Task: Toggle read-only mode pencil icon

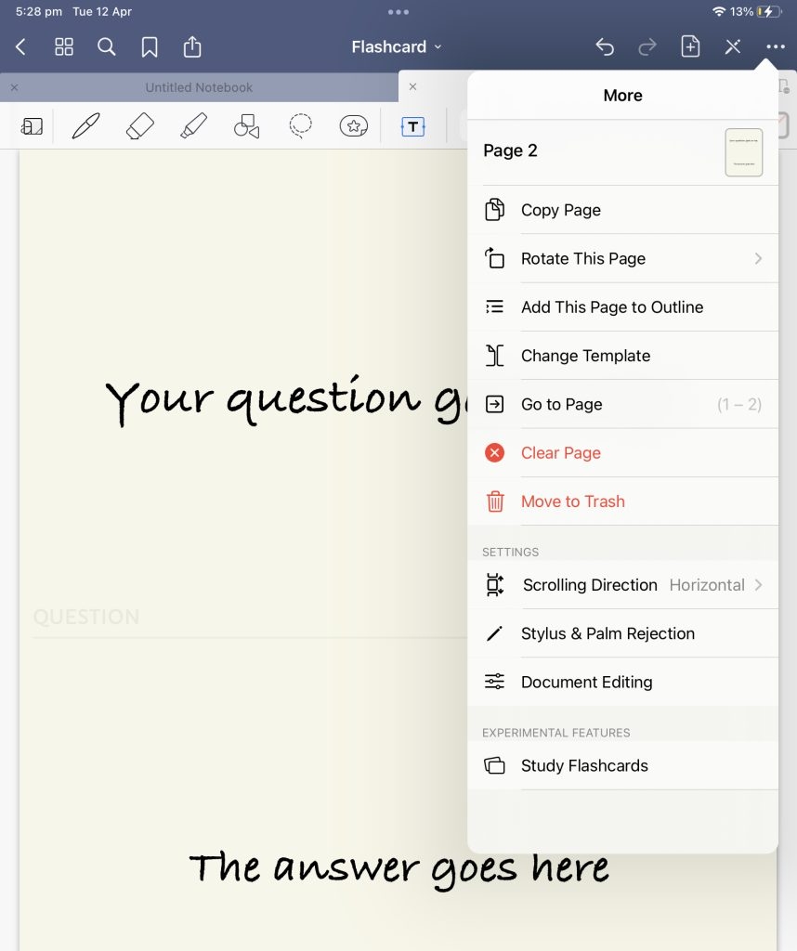Action: click(x=733, y=46)
